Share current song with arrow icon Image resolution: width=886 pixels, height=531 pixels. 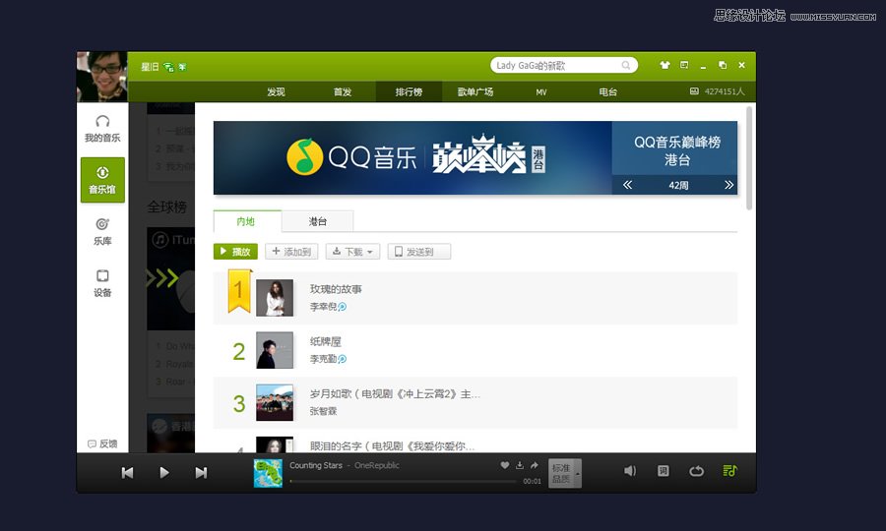pyautogui.click(x=534, y=465)
